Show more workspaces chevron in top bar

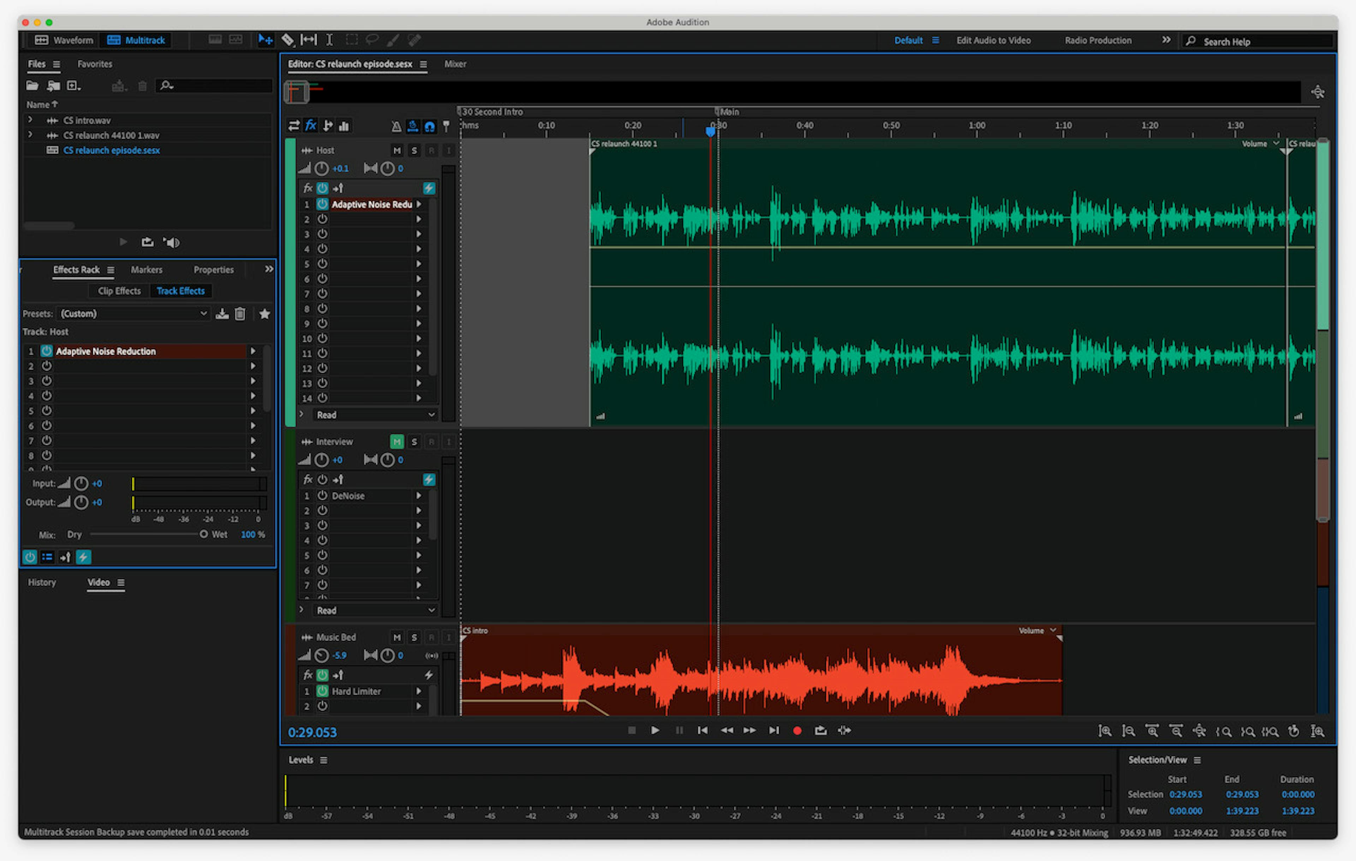[1166, 40]
